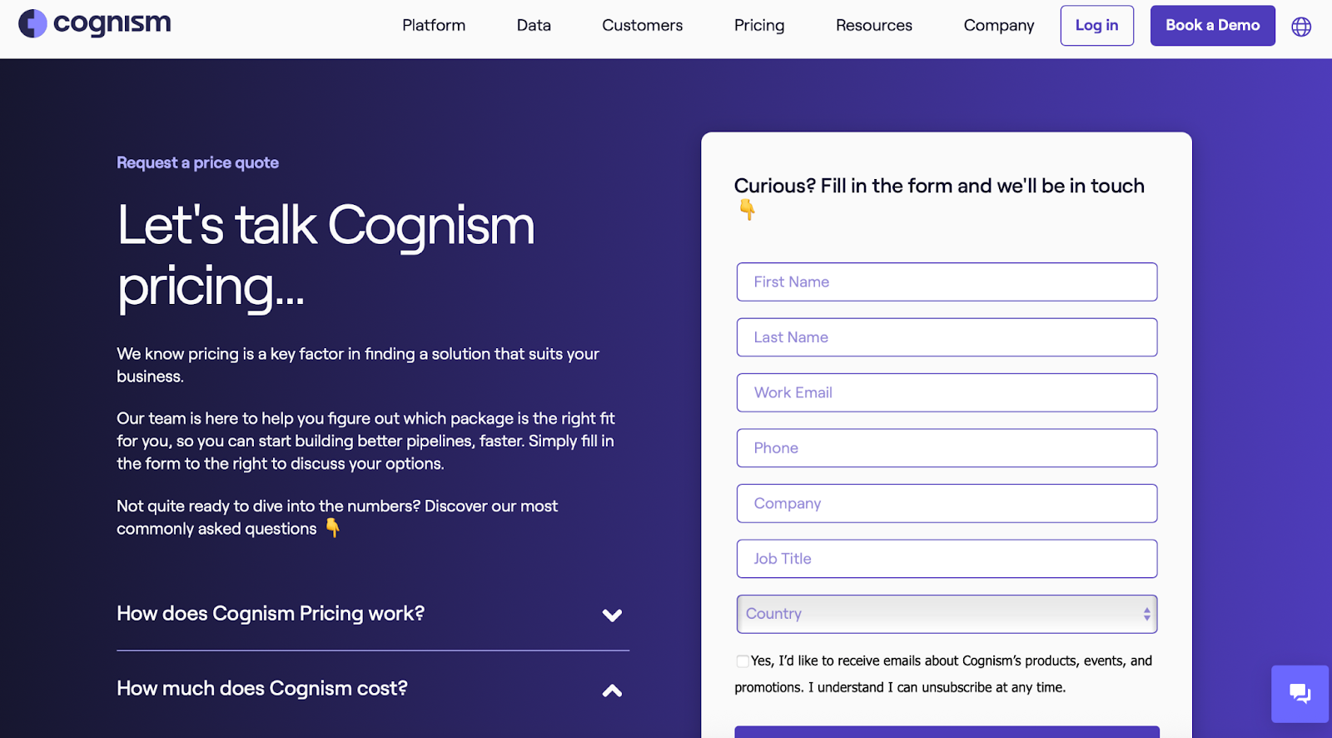Expand 'How does Cognism Pricing work?'

tap(612, 615)
